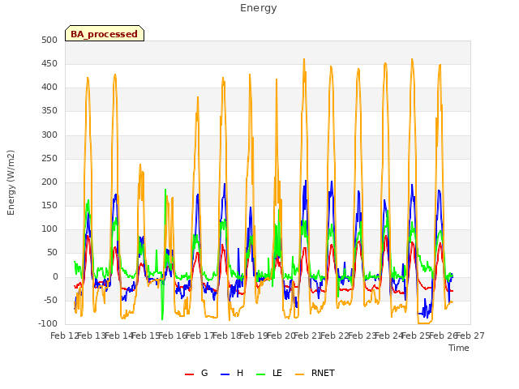519x389 pixels.
Task: Click the chart title Energy
Action: click(259, 8)
